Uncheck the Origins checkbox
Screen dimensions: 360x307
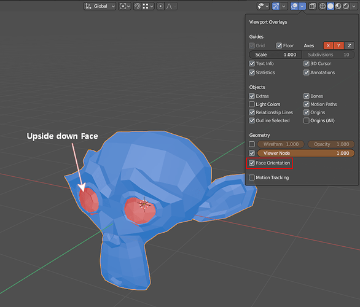[307, 112]
